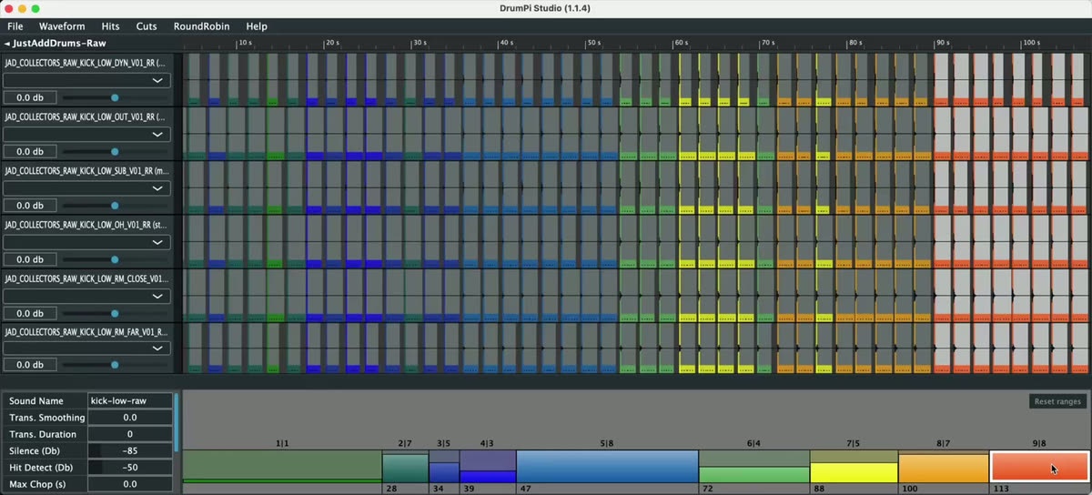Open the Hits menu
The width and height of the screenshot is (1092, 495).
point(110,26)
